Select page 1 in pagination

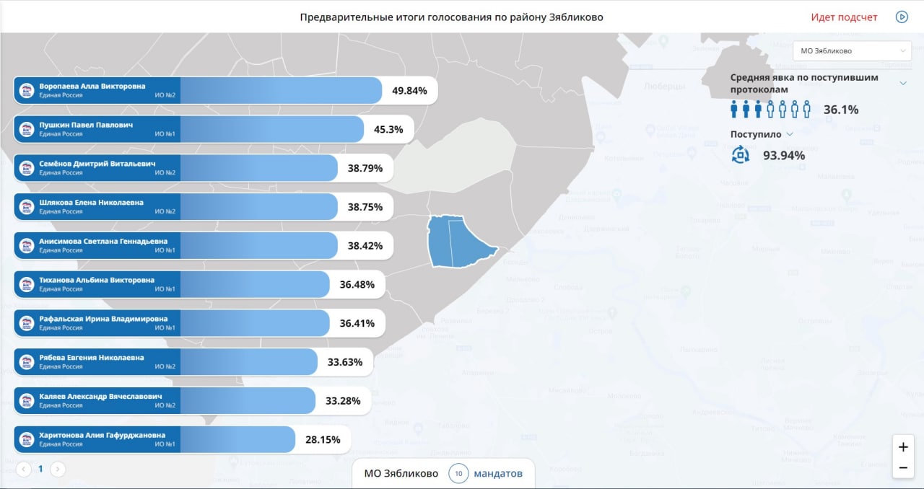pos(40,469)
